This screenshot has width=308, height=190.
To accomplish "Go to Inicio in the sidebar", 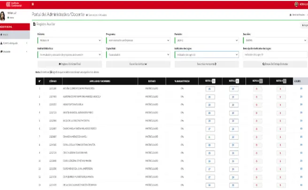I will click(x=6, y=35).
